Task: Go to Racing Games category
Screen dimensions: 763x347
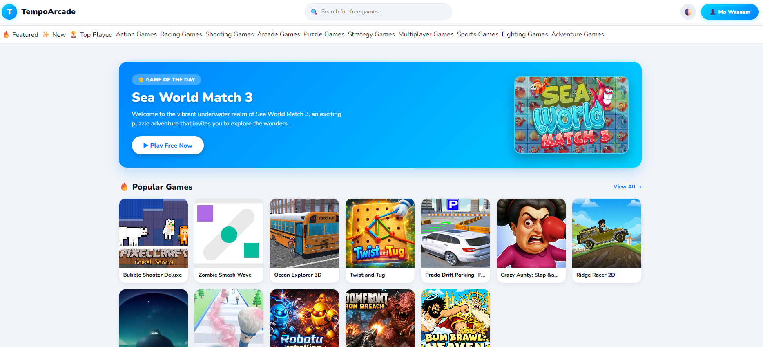Action: point(181,34)
